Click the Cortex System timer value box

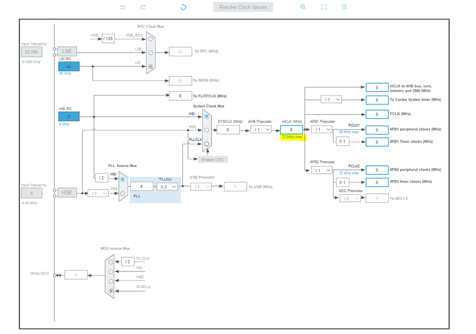coord(377,100)
